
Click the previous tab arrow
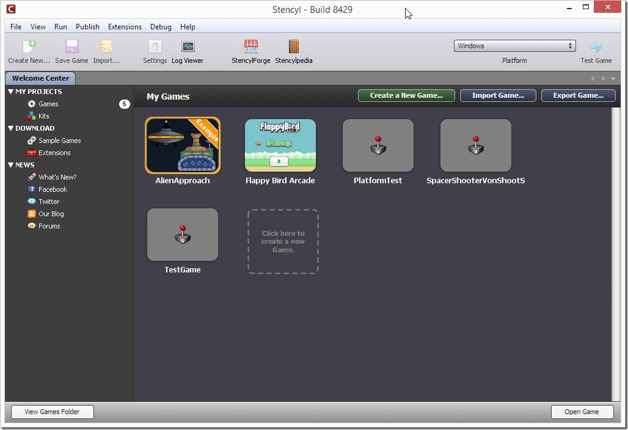[593, 79]
